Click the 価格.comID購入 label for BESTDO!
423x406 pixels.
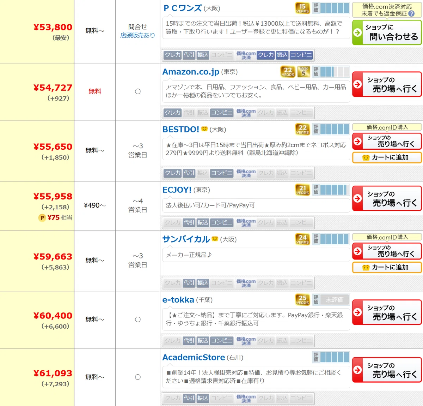(387, 127)
